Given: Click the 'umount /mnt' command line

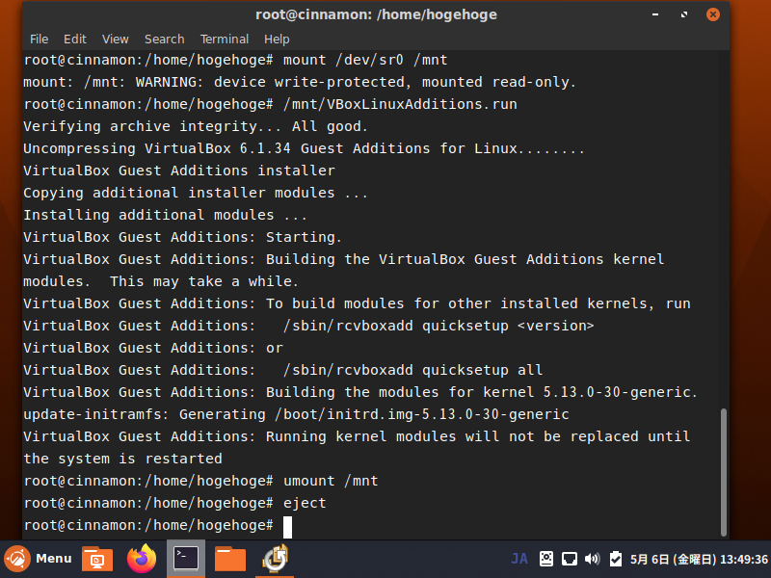Looking at the screenshot, I should 201,481.
